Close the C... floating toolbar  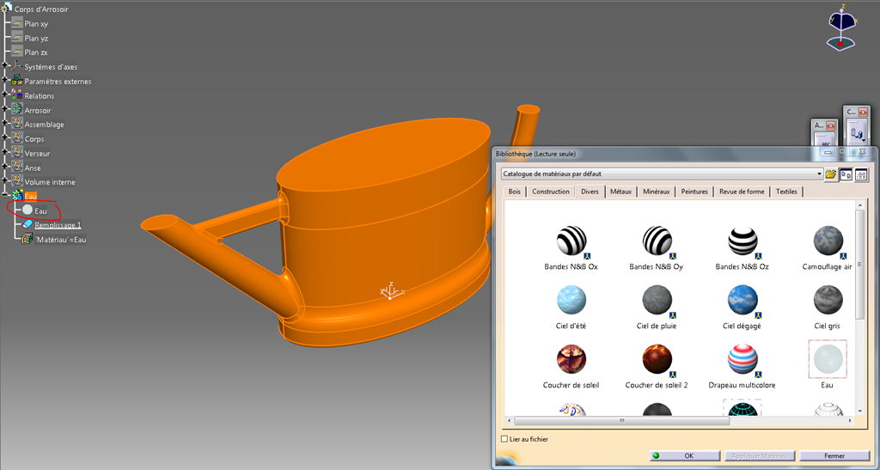coord(863,113)
